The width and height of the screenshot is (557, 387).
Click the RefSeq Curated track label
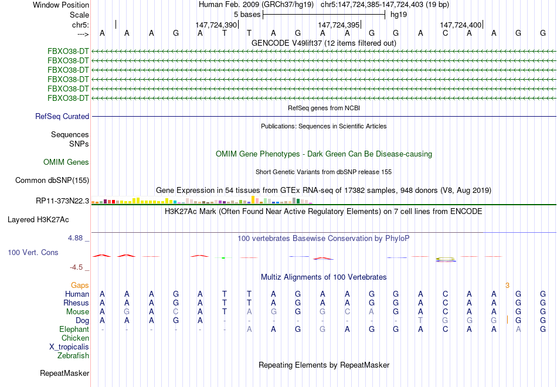pos(62,117)
